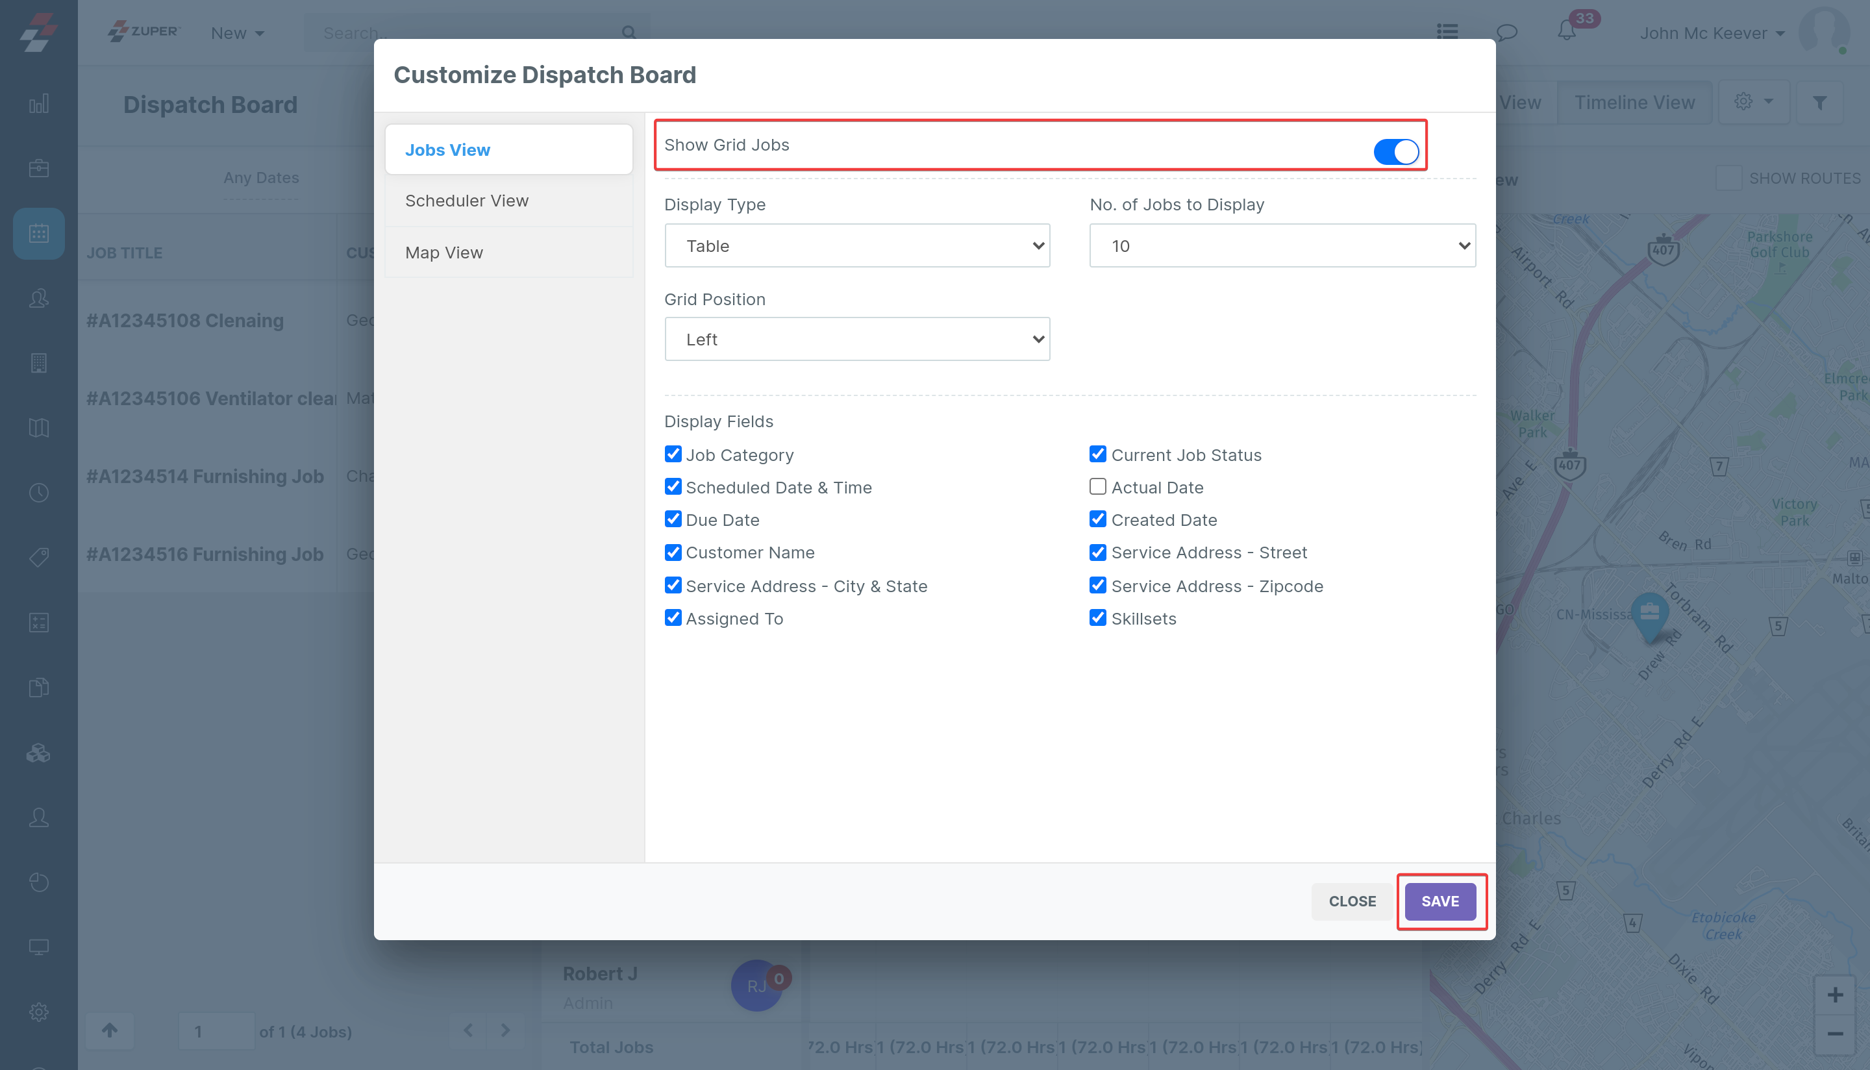Open the No. of Jobs to Display dropdown
This screenshot has width=1870, height=1070.
tap(1282, 245)
